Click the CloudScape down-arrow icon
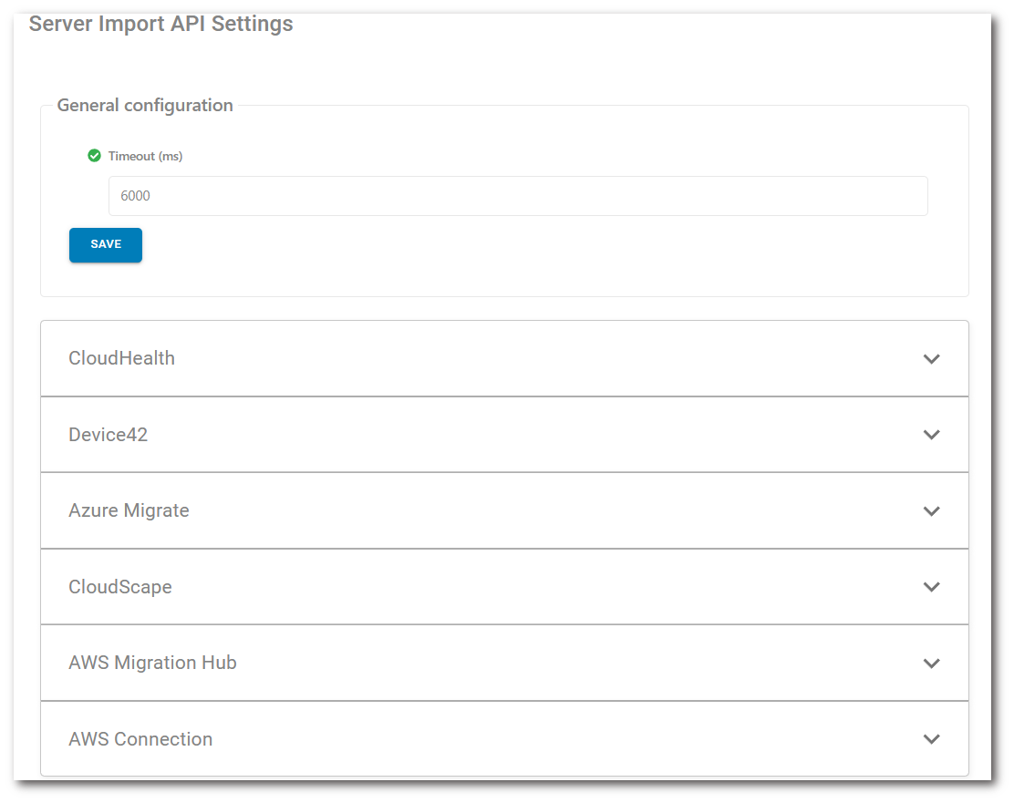 coord(931,587)
